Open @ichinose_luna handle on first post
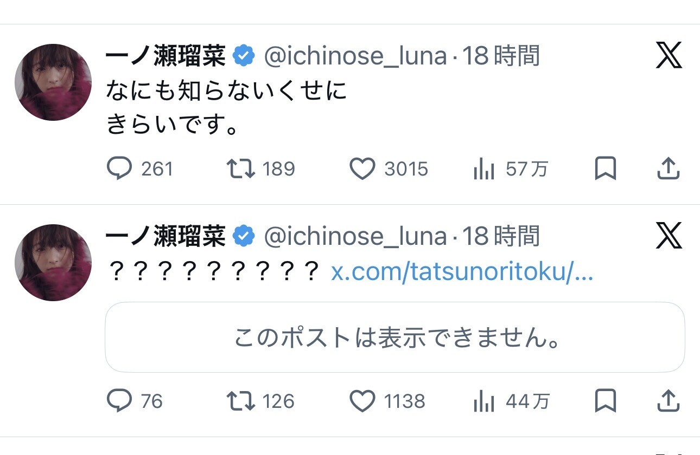The width and height of the screenshot is (700, 455). point(355,56)
